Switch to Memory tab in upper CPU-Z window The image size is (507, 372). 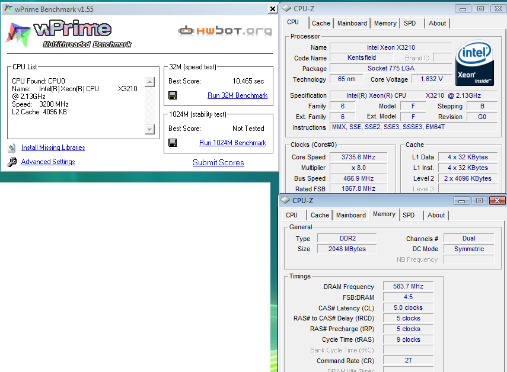[x=385, y=23]
